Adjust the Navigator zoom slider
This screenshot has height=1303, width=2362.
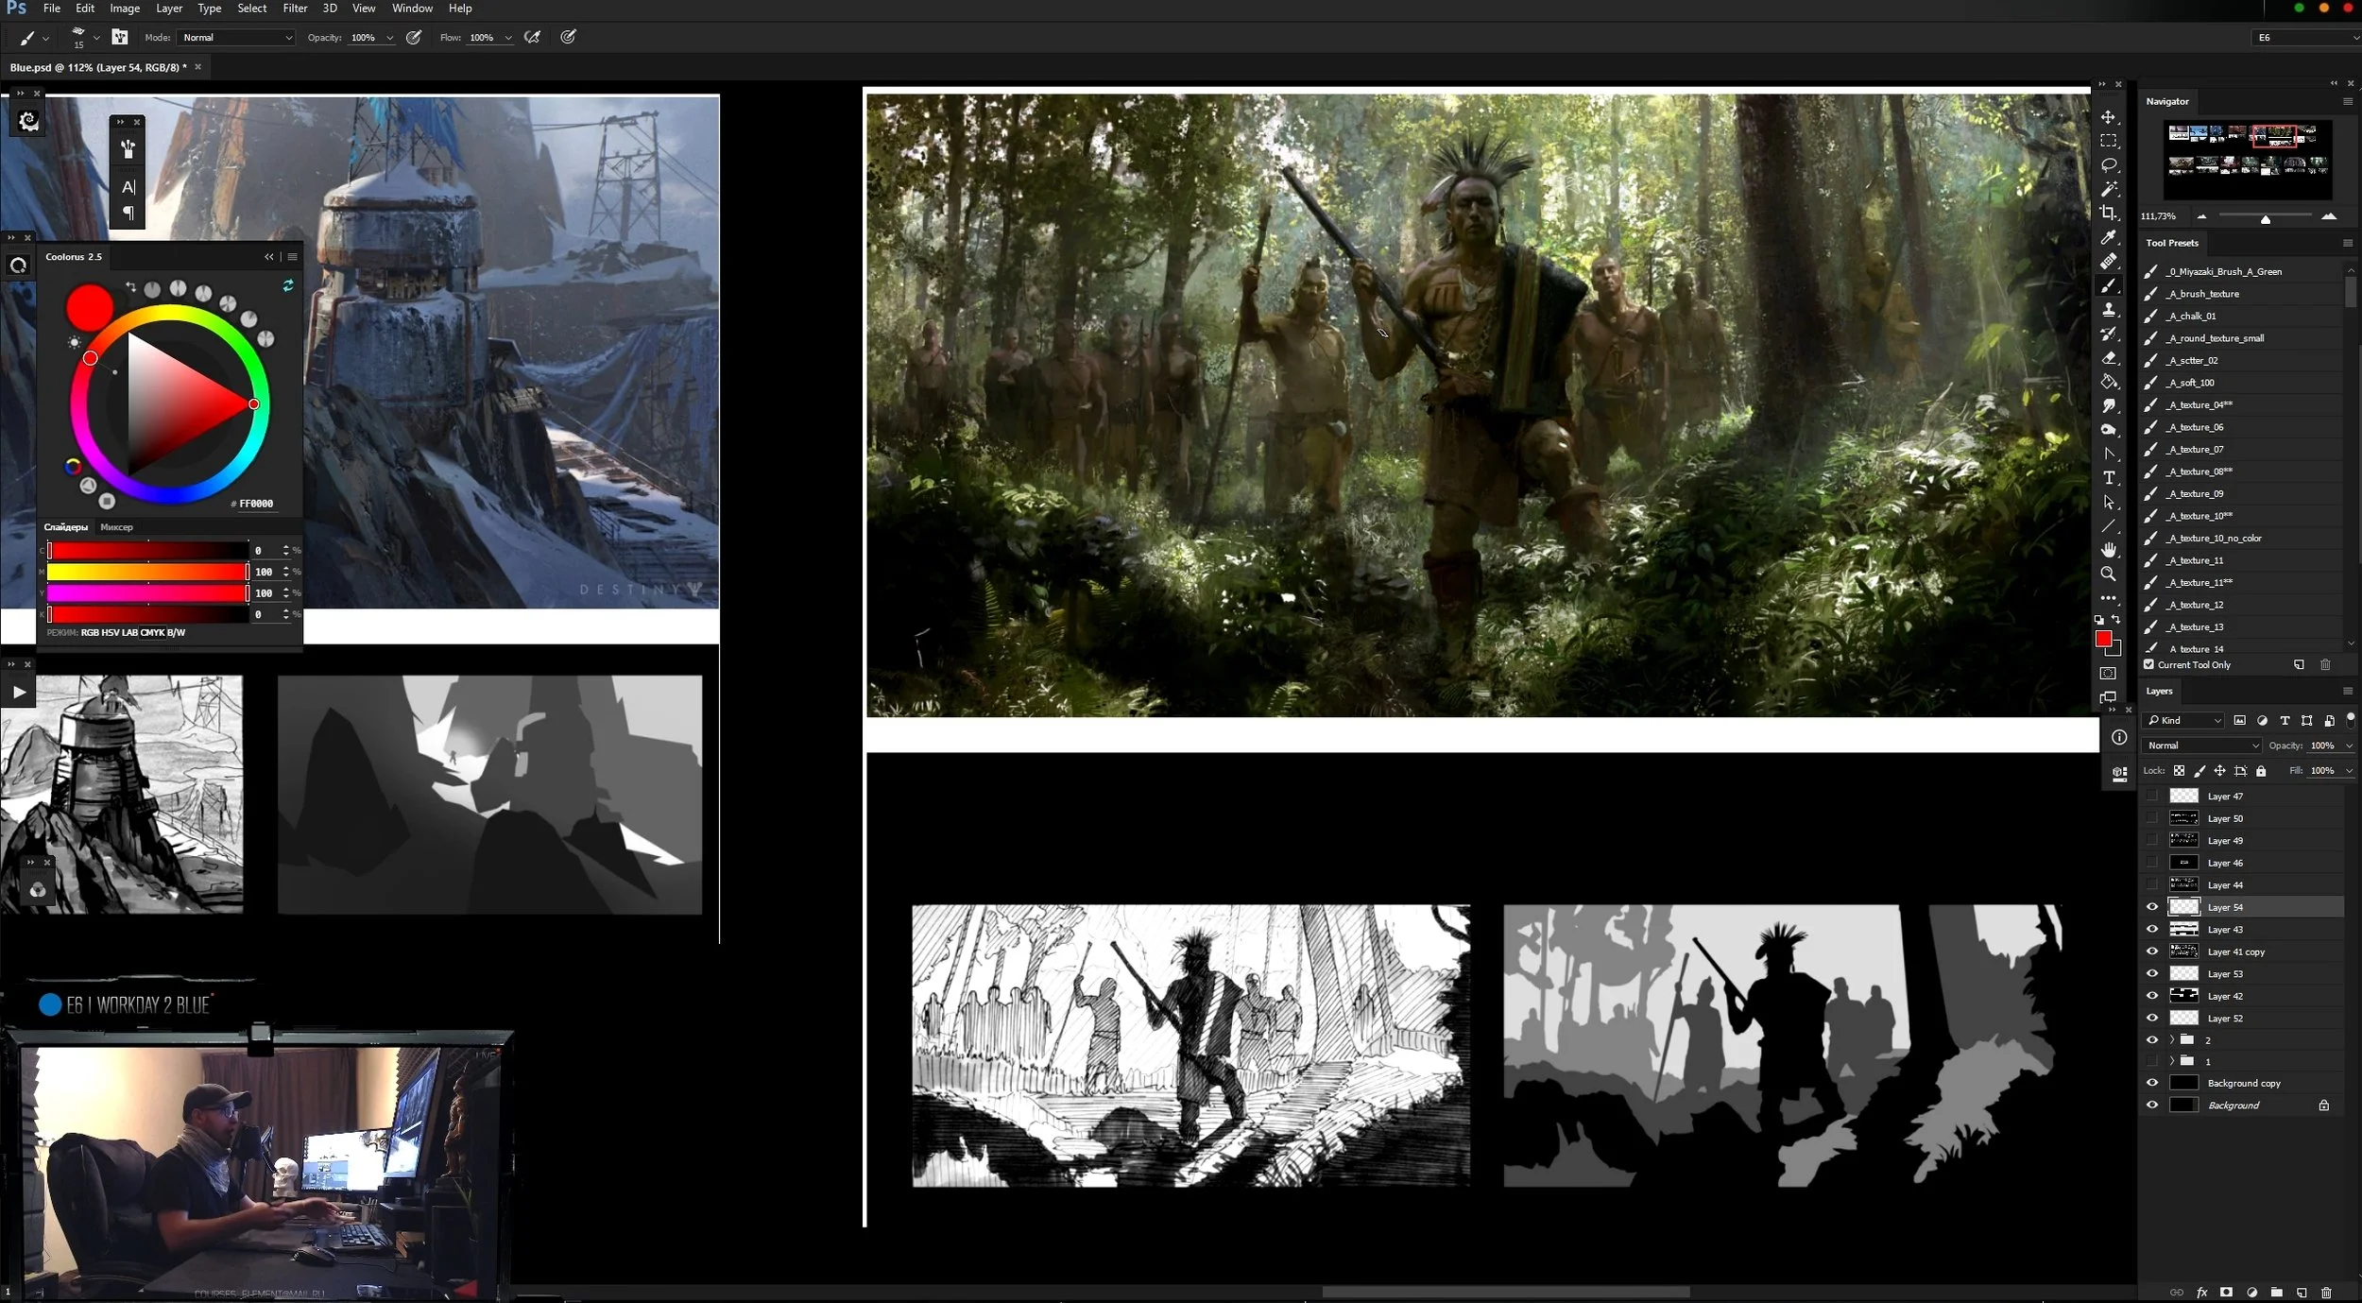(x=2265, y=218)
